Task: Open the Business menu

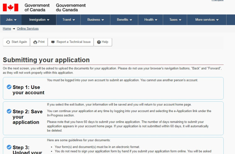Action: [x=96, y=20]
